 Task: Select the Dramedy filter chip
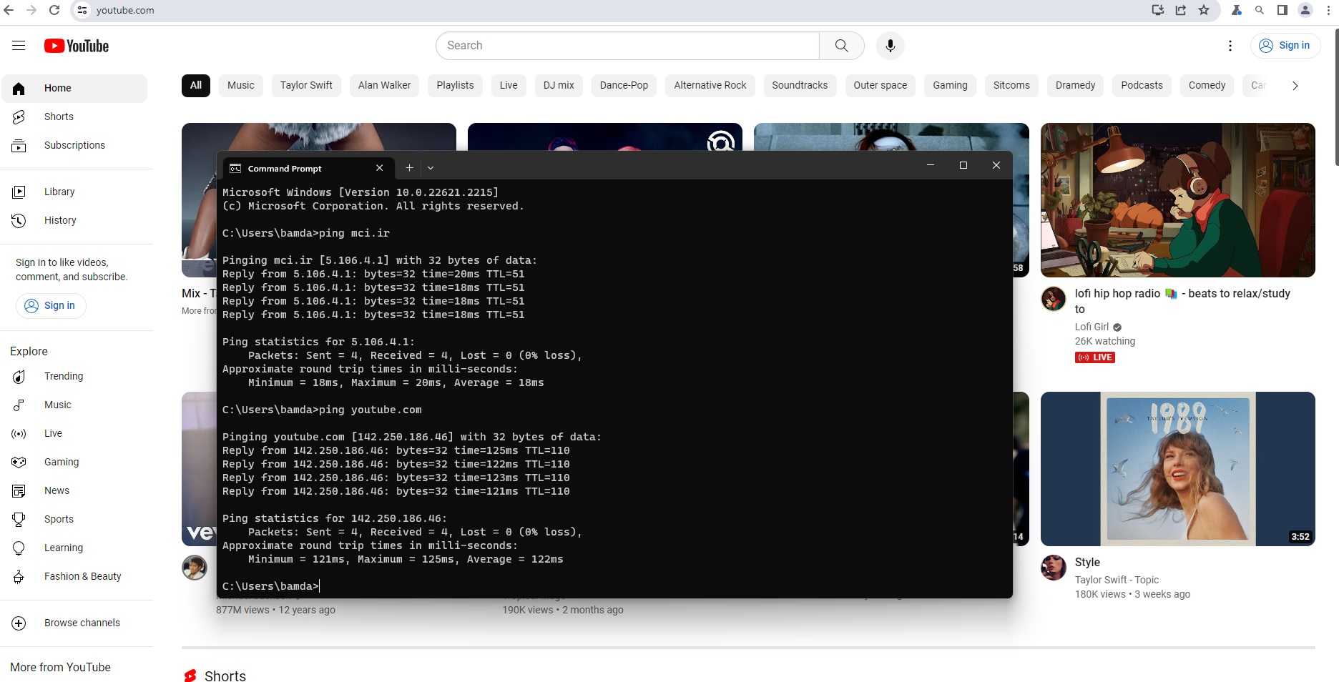pyautogui.click(x=1076, y=85)
